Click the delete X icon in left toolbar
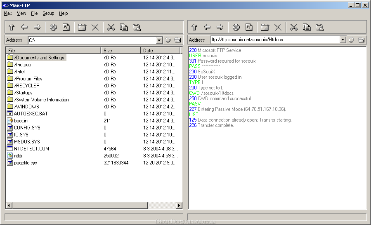Screen dimensions: 371x225 coord(95,28)
